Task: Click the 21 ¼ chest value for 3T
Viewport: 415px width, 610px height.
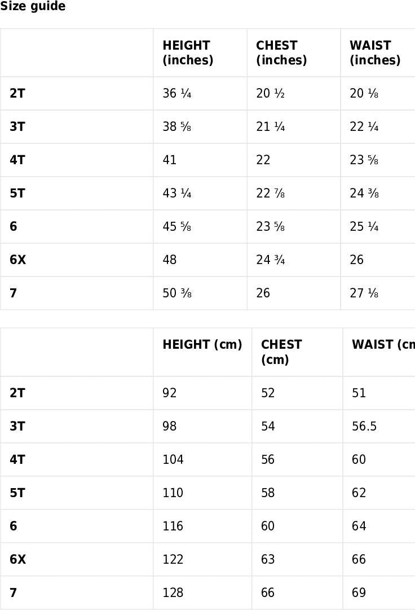Action: point(271,126)
